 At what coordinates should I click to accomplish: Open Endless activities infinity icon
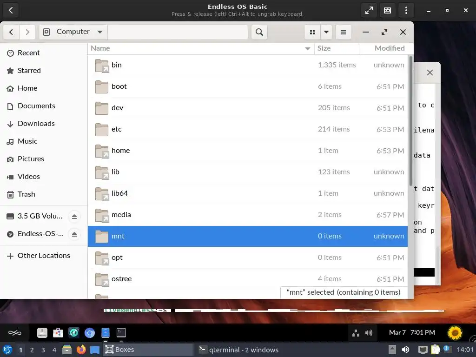click(14, 333)
